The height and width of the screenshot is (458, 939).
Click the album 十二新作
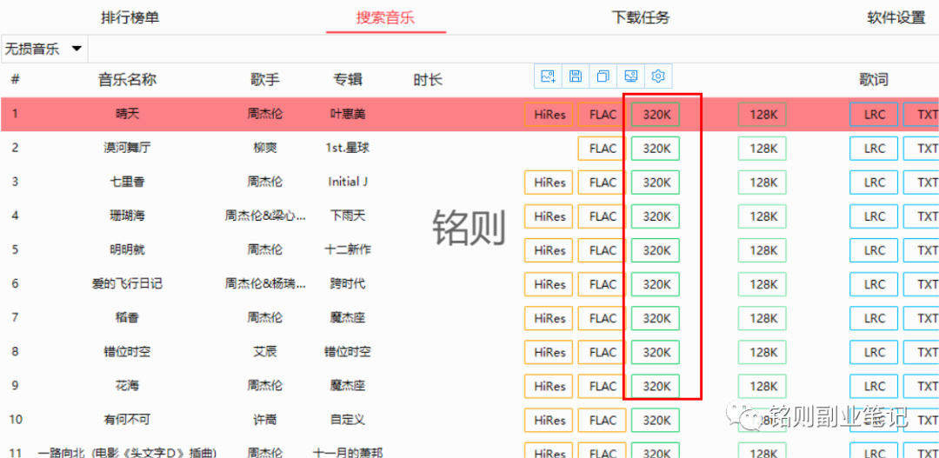pyautogui.click(x=348, y=249)
